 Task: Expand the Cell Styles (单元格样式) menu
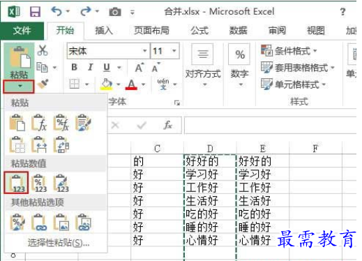coord(294,84)
